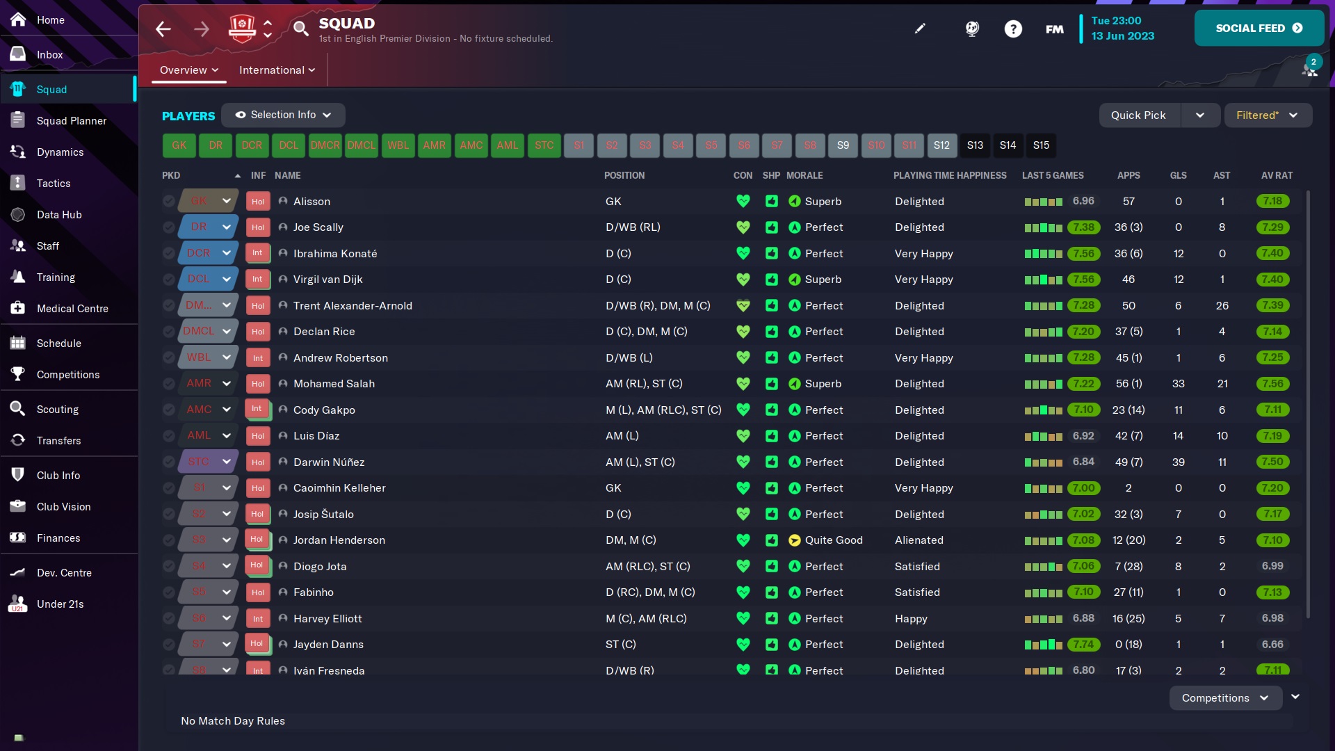Open Medical Centre from sidebar
The image size is (1335, 751).
[x=72, y=309]
